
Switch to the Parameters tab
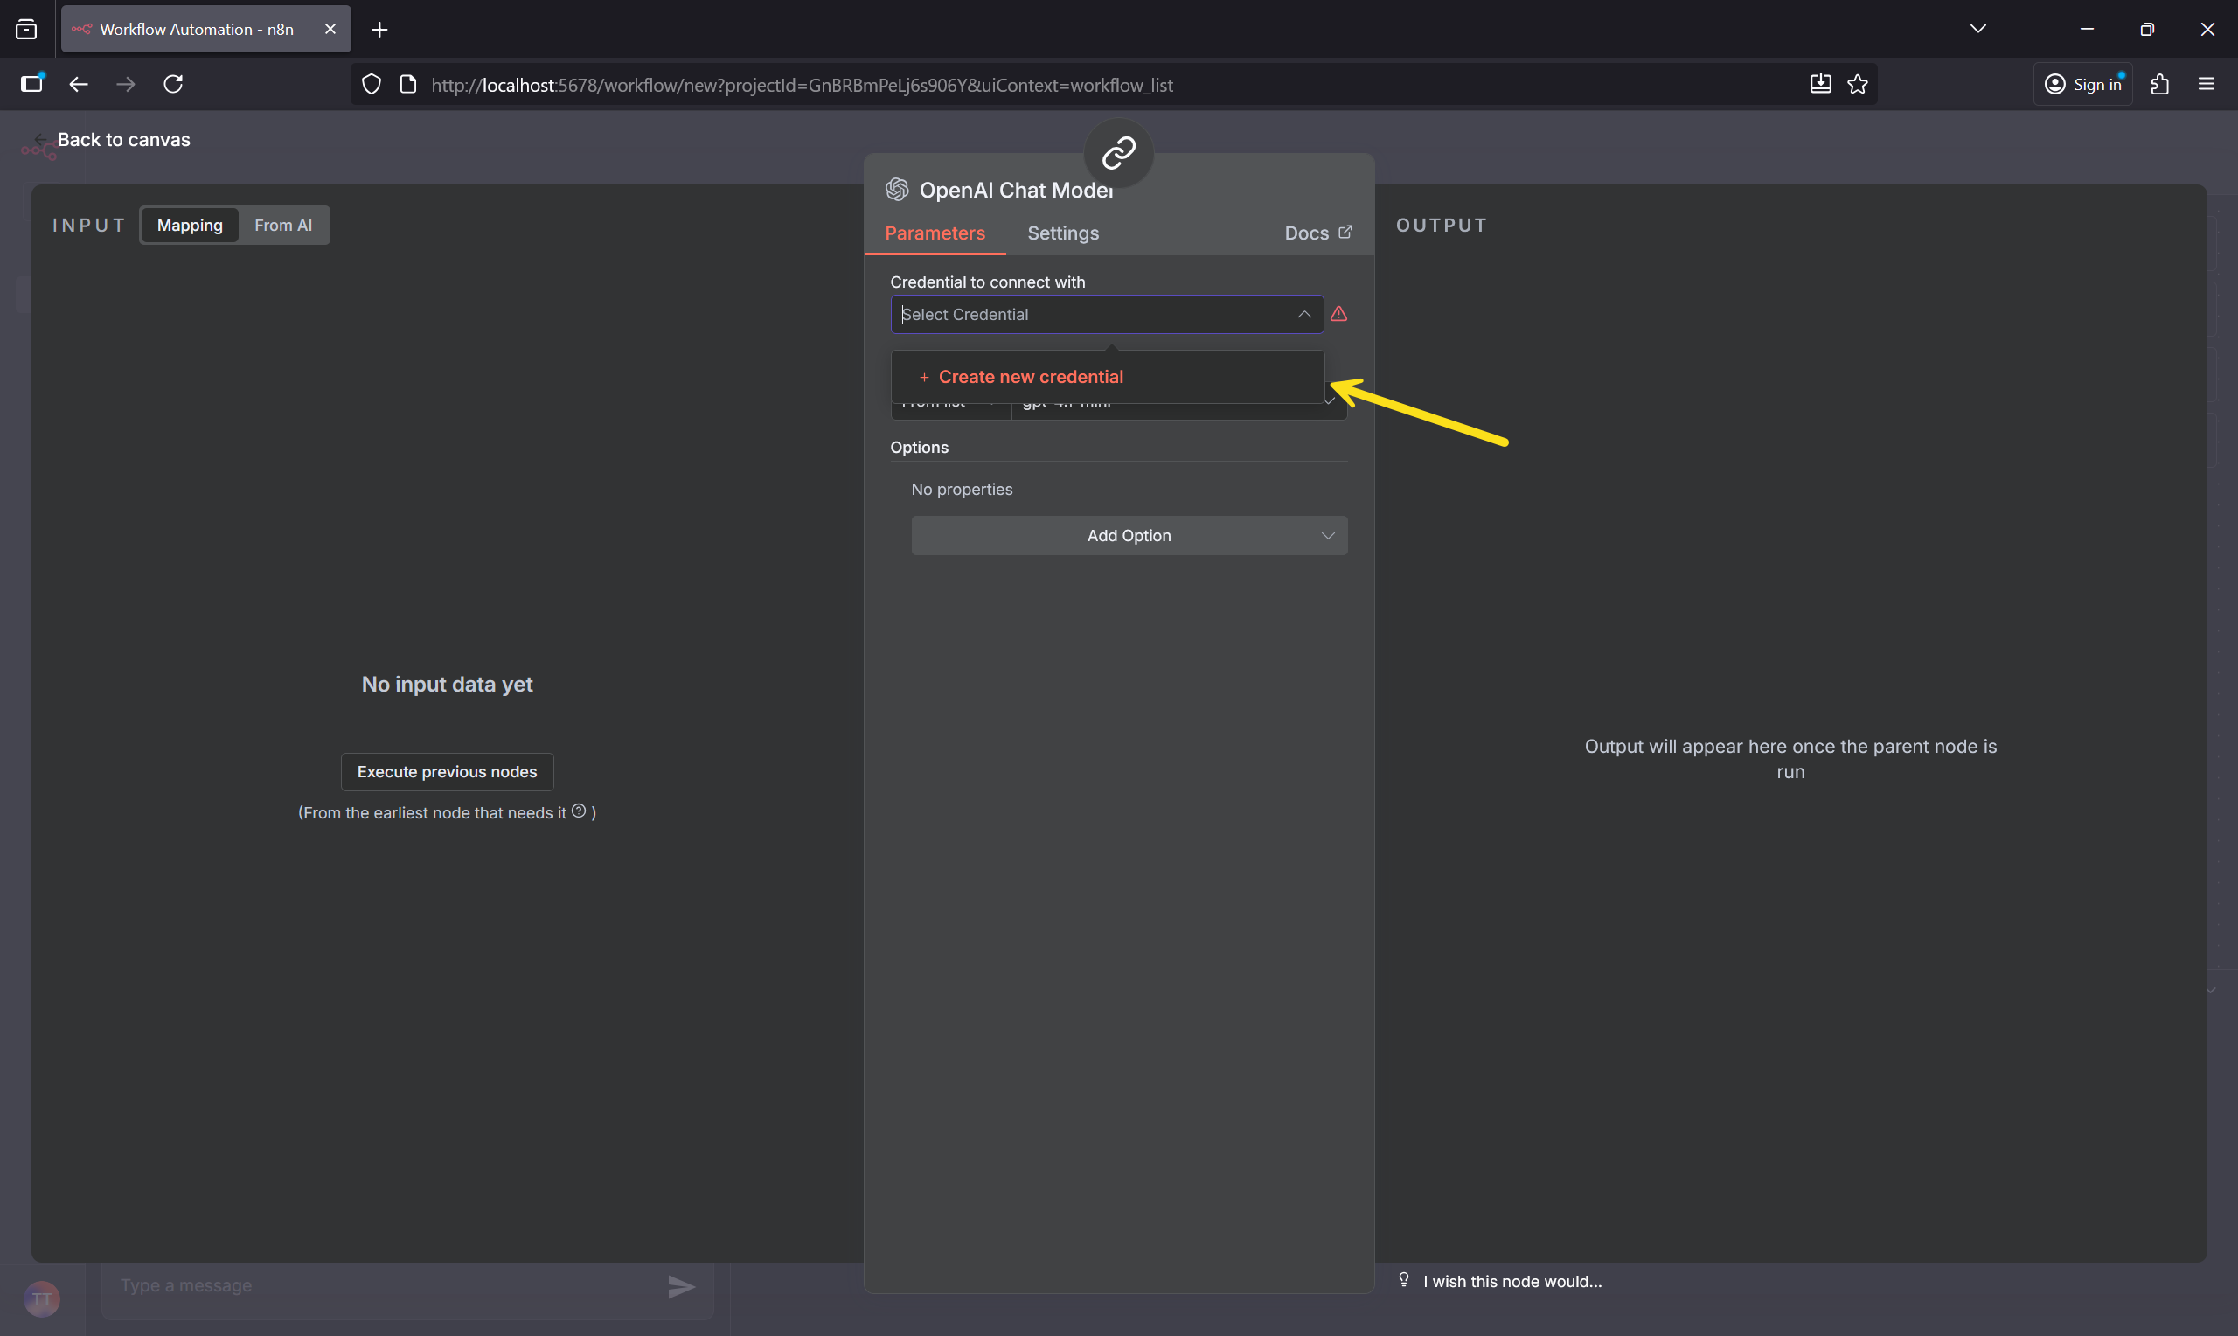pyautogui.click(x=935, y=233)
